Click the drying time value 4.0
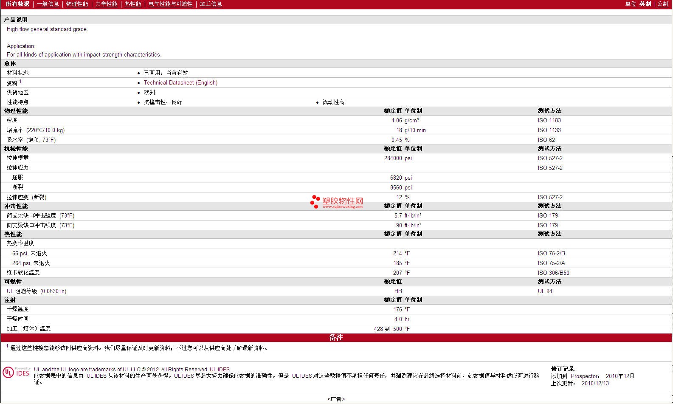673x404 pixels. click(398, 319)
